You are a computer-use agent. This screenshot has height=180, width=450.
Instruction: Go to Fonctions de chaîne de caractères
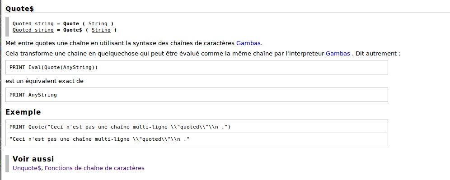tap(95, 168)
